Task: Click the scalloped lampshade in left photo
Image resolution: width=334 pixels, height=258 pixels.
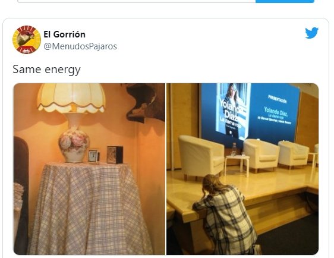Action: point(71,97)
